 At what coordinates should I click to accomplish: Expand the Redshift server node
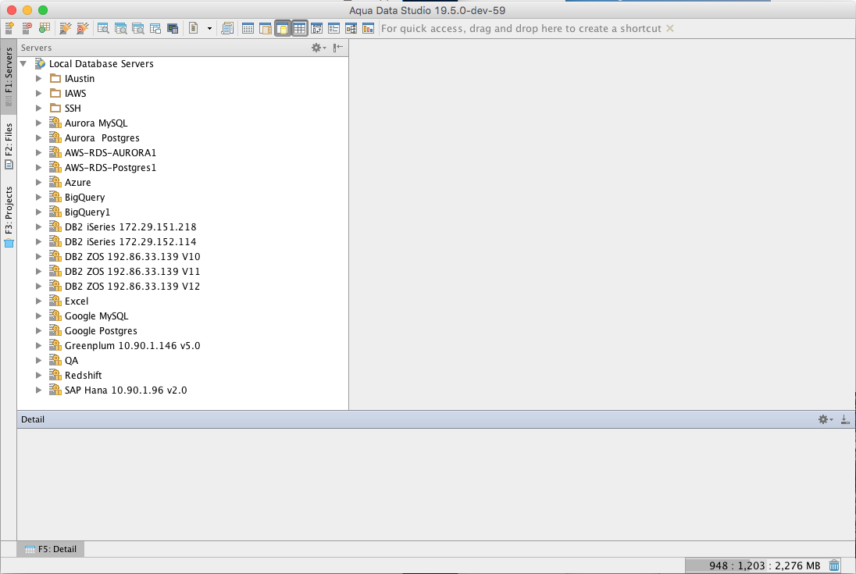tap(39, 376)
